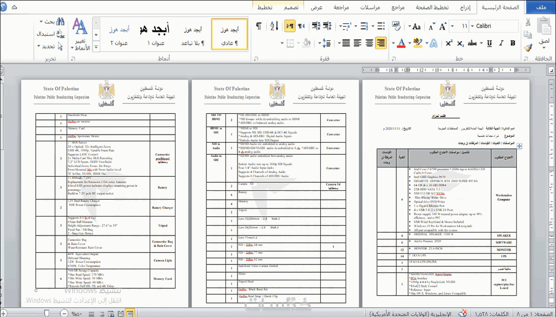This screenshot has width=556, height=317.
Task: Apply subscript formatting
Action: [460, 43]
